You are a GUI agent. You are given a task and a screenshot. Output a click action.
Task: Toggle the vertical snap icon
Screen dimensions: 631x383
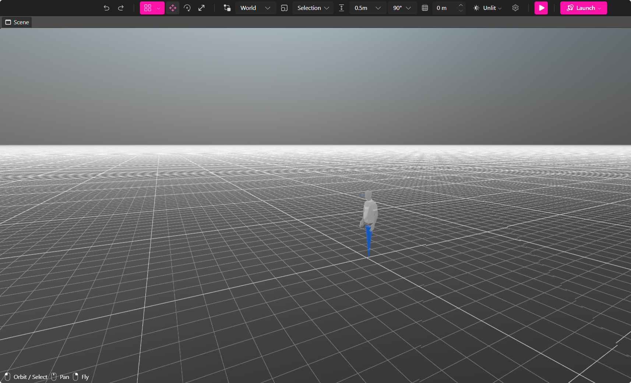[x=342, y=8]
